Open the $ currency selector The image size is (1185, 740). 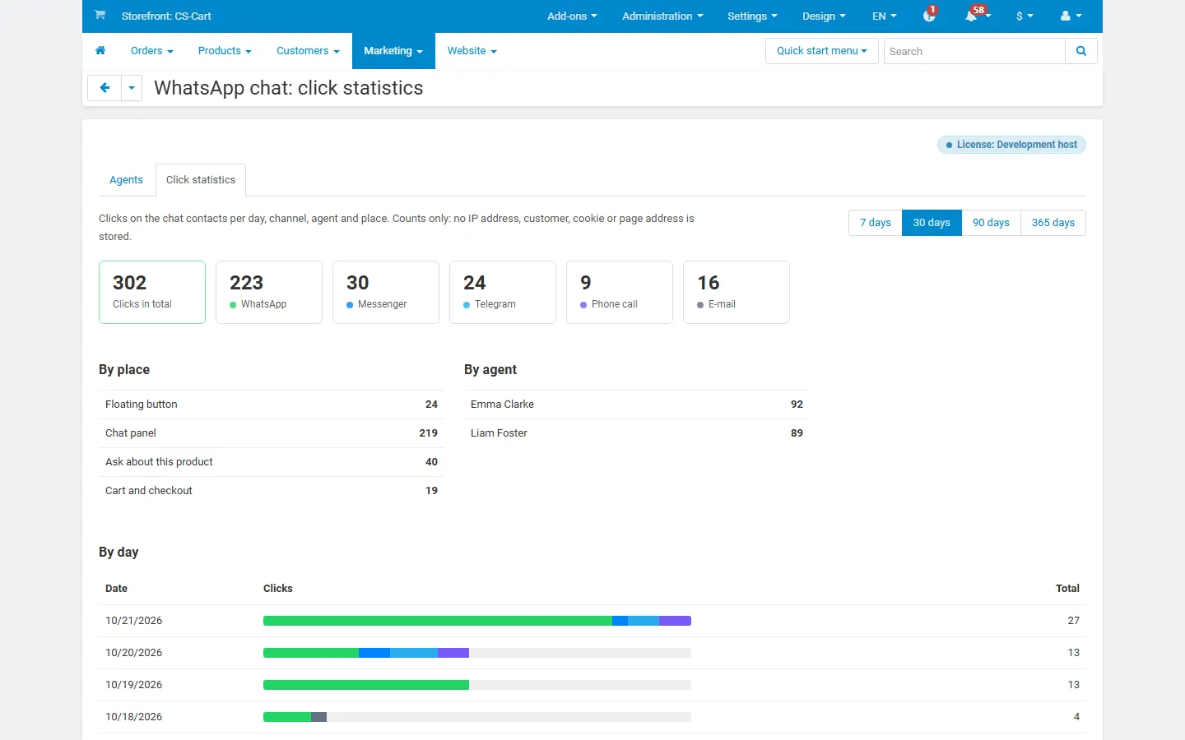pyautogui.click(x=1025, y=16)
